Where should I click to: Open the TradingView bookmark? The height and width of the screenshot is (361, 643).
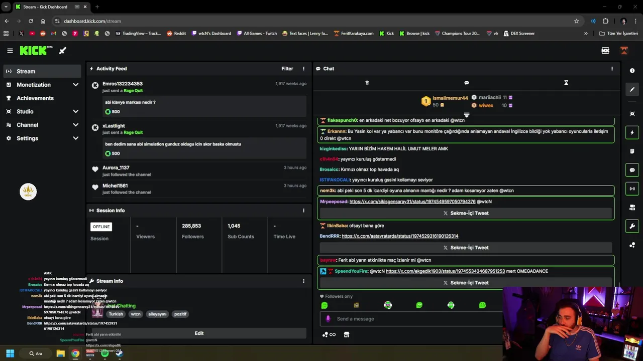tap(138, 34)
